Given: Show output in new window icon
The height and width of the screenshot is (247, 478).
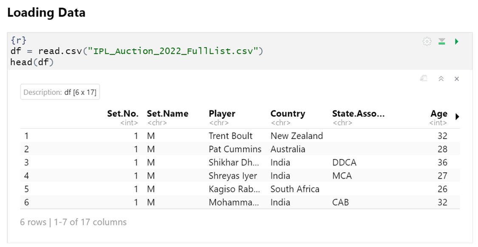Looking at the screenshot, I should click(x=423, y=79).
